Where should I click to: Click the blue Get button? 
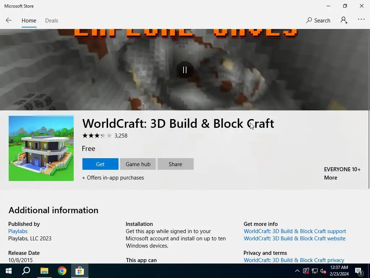click(x=100, y=164)
